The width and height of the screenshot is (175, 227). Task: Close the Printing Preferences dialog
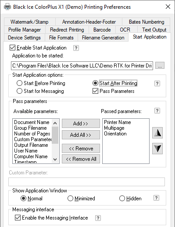(x=168, y=7)
